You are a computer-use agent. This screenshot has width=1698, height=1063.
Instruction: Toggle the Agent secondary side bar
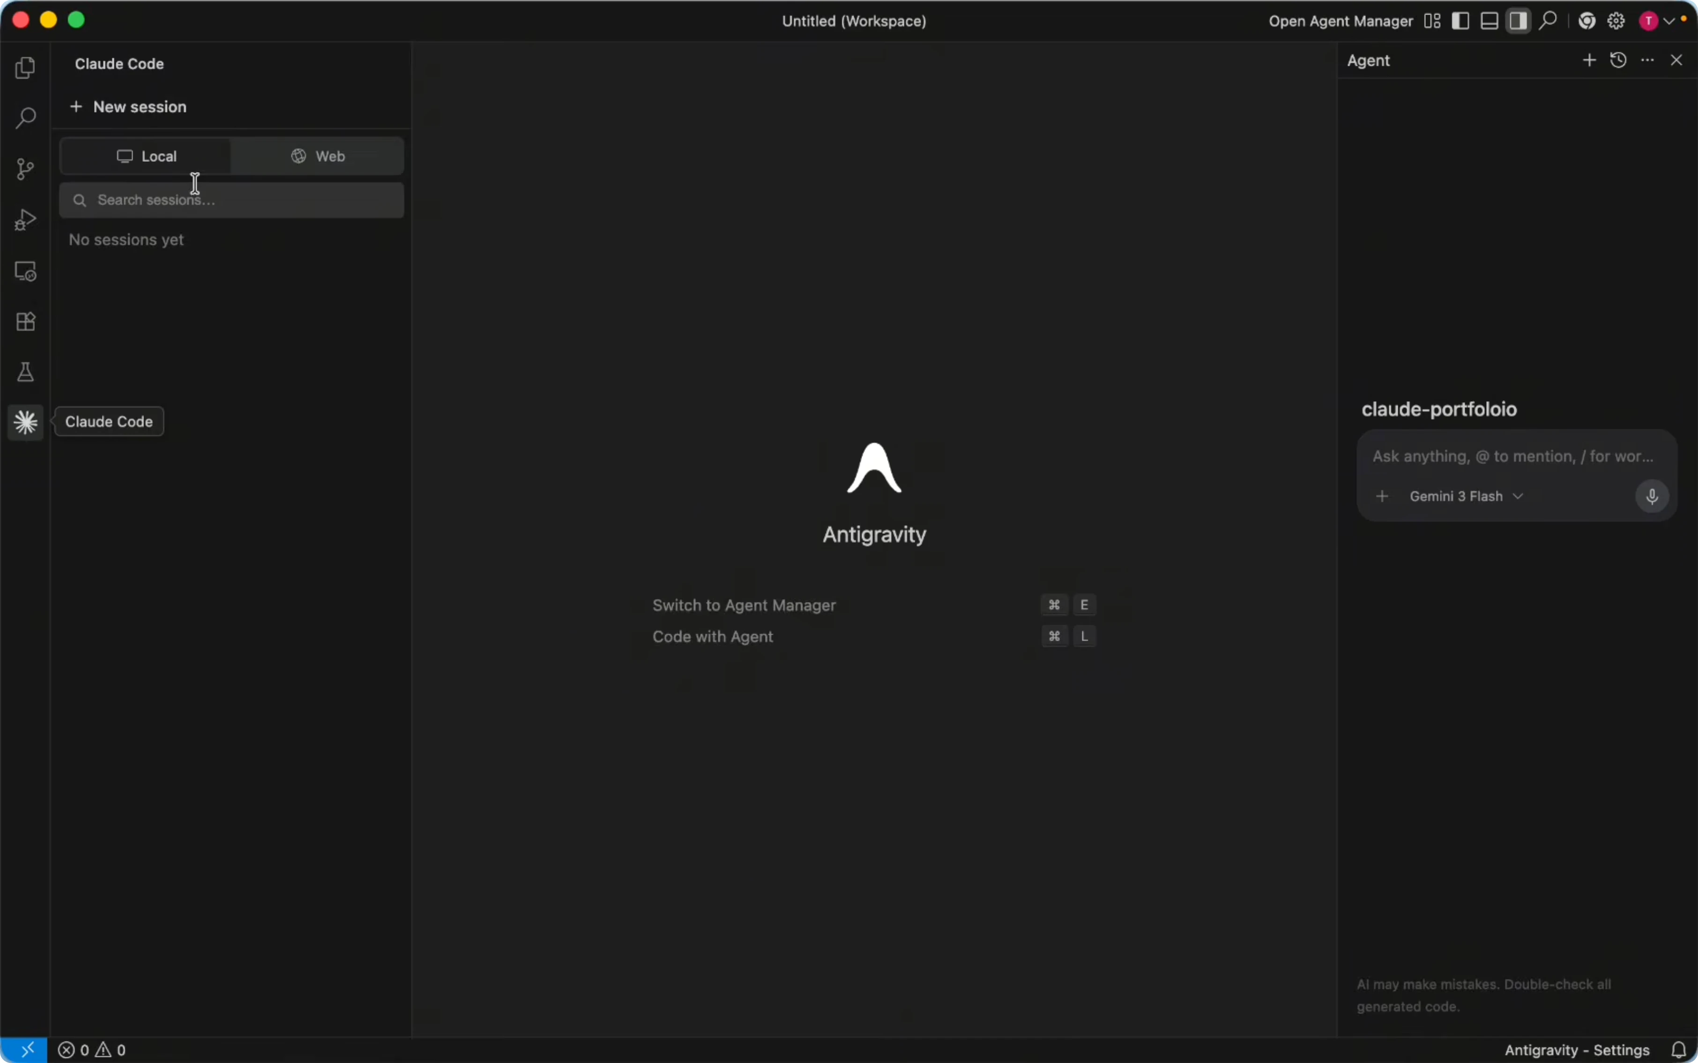1518,21
